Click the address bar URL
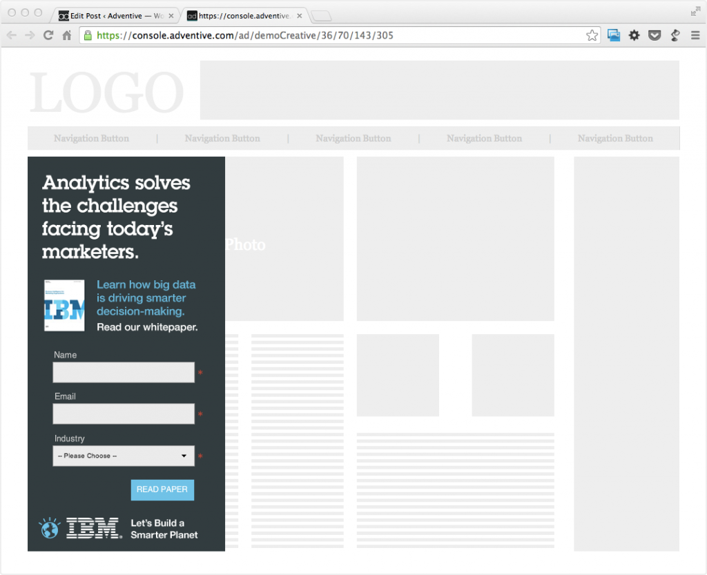707x575 pixels. click(245, 35)
